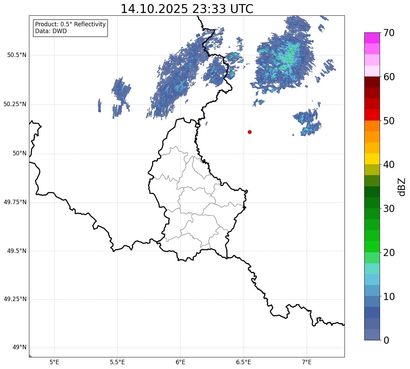Click the 5°E longitude tick label
This screenshot has width=410, height=369.
(54, 362)
